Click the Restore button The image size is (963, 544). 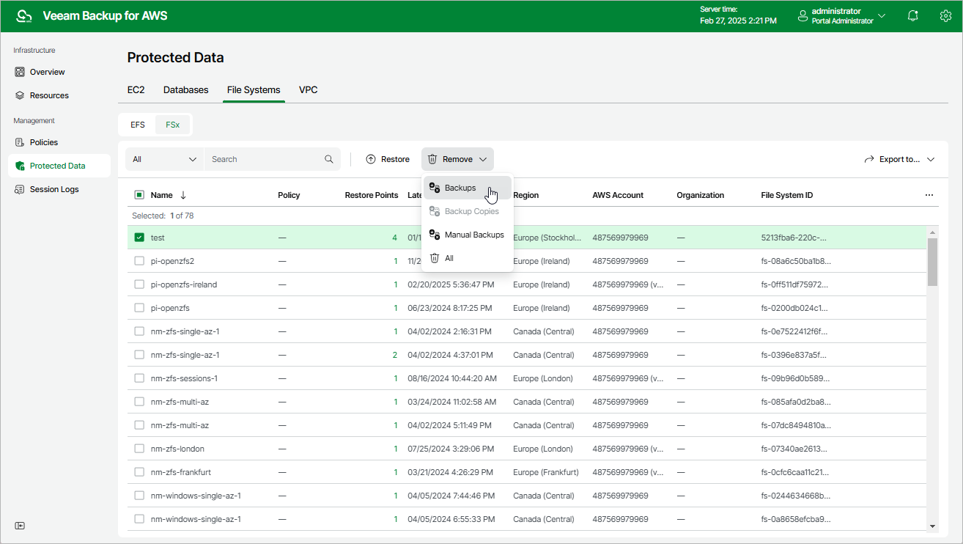pyautogui.click(x=388, y=159)
